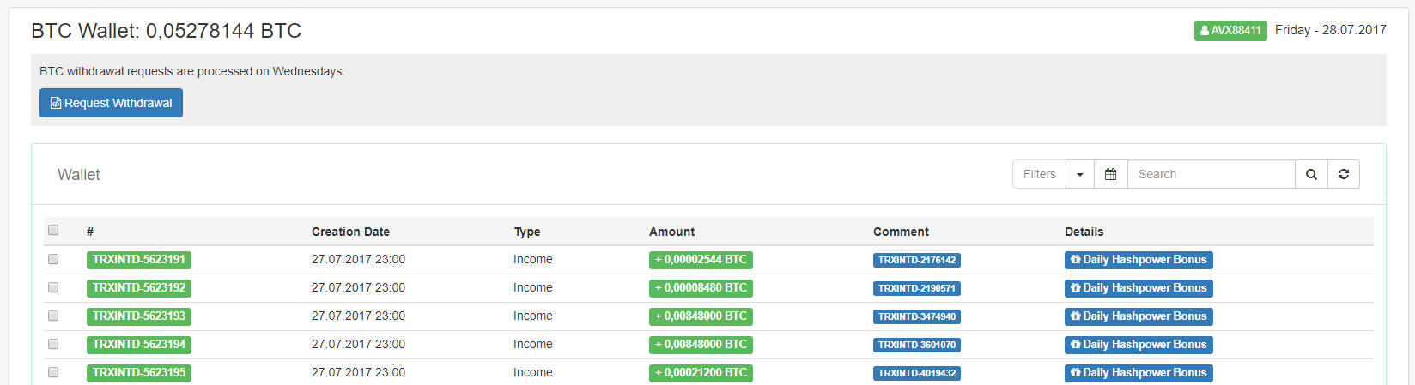Open comment link TRXINTD-3601070
Image resolution: width=1415 pixels, height=385 pixels.
tap(916, 345)
